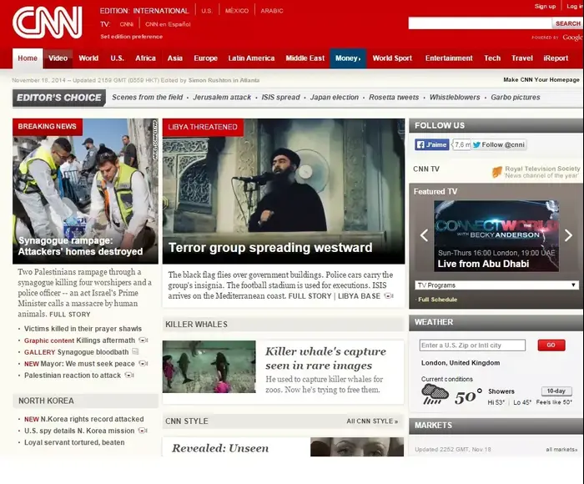This screenshot has height=484, width=584.
Task: Open CNN en Español TV link
Action: 168,24
